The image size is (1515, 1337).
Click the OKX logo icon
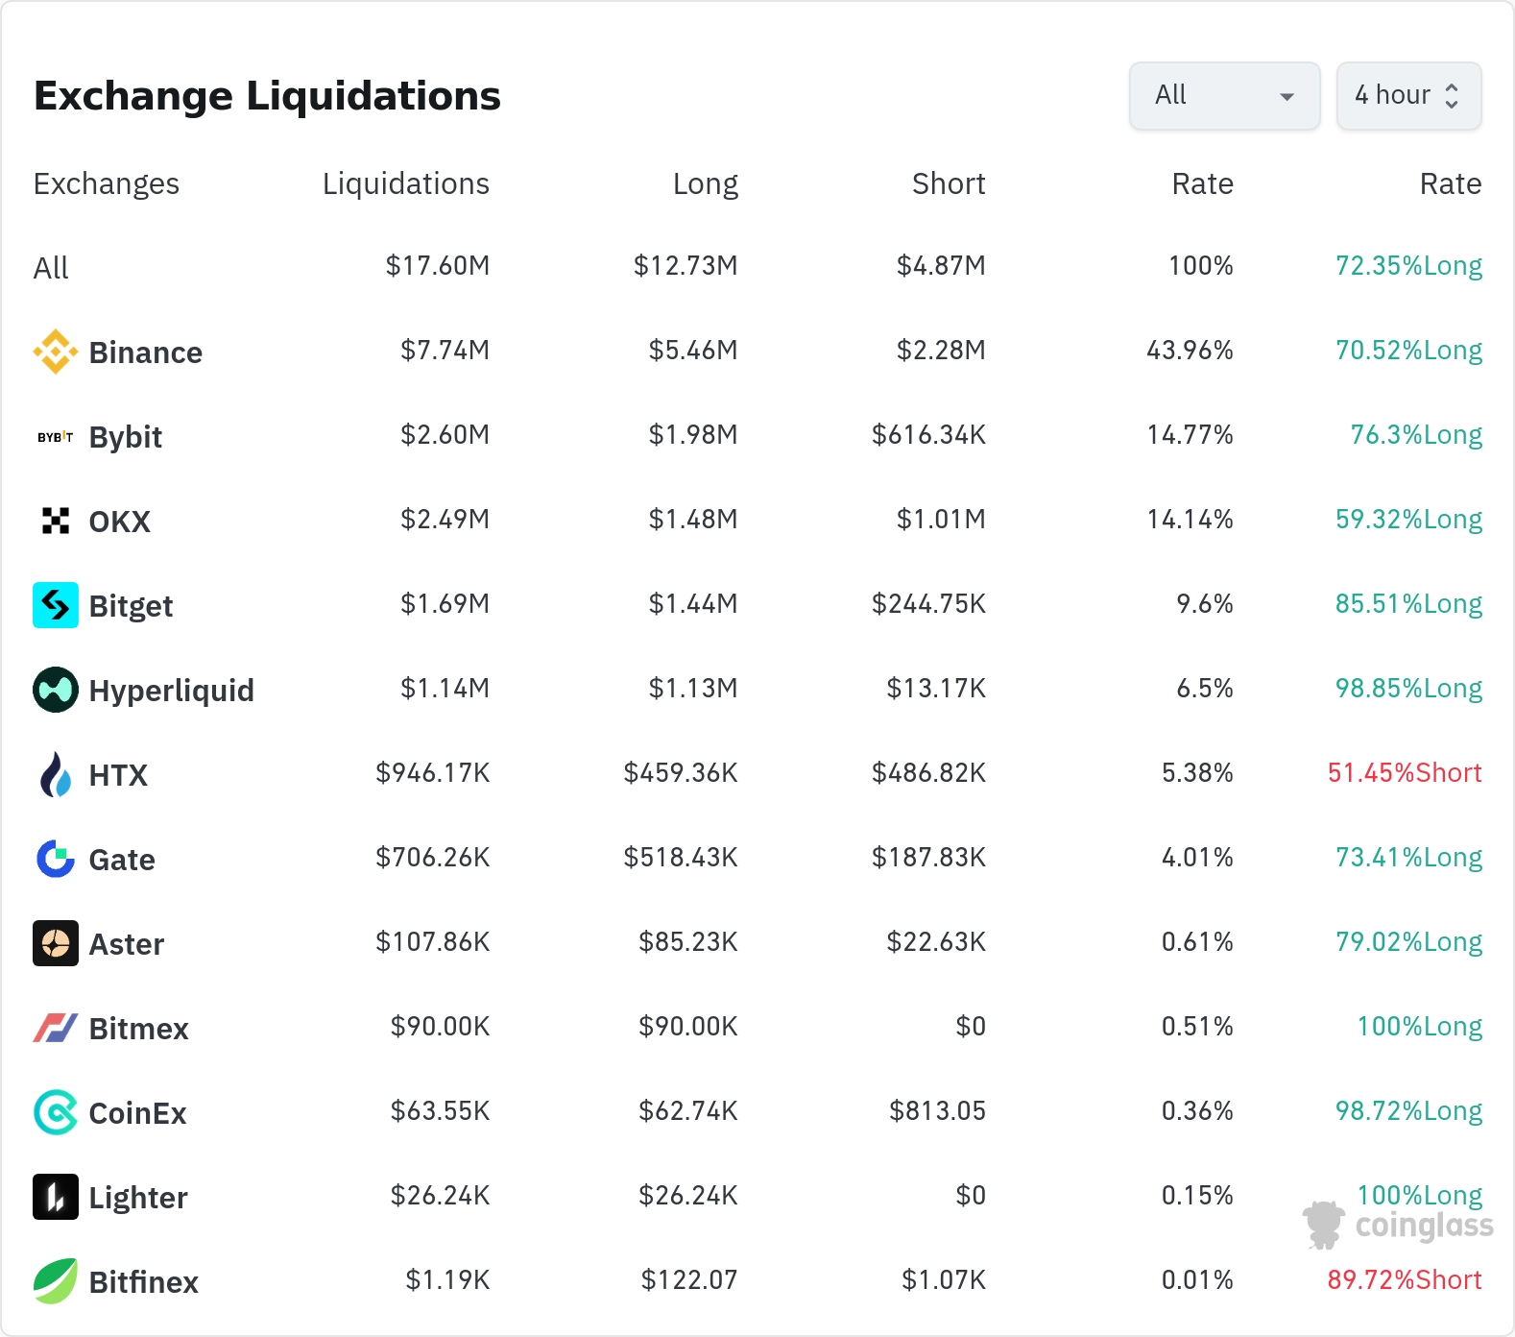coord(56,521)
